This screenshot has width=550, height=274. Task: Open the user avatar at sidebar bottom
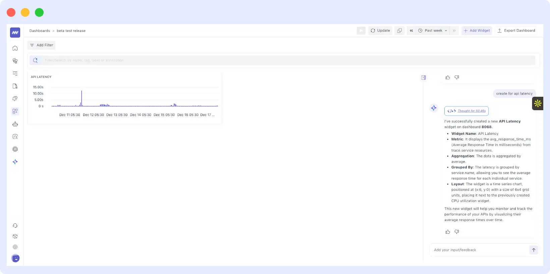pos(15,258)
